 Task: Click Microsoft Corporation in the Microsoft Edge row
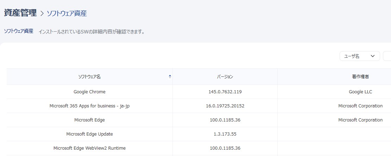tap(360, 120)
